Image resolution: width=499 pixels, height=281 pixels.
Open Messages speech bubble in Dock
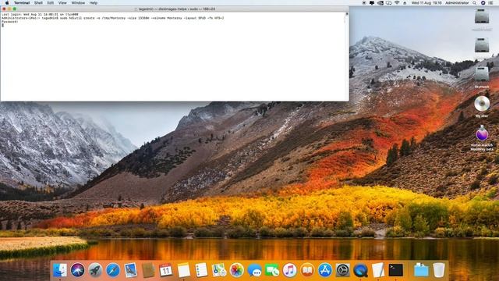[254, 270]
